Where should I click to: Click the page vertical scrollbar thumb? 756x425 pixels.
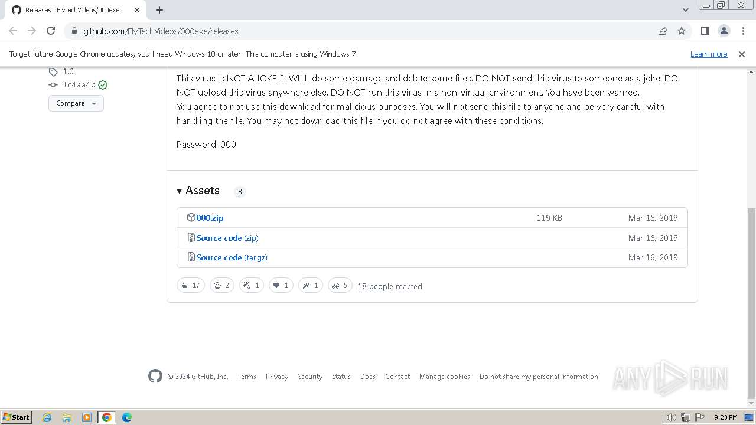point(751,303)
